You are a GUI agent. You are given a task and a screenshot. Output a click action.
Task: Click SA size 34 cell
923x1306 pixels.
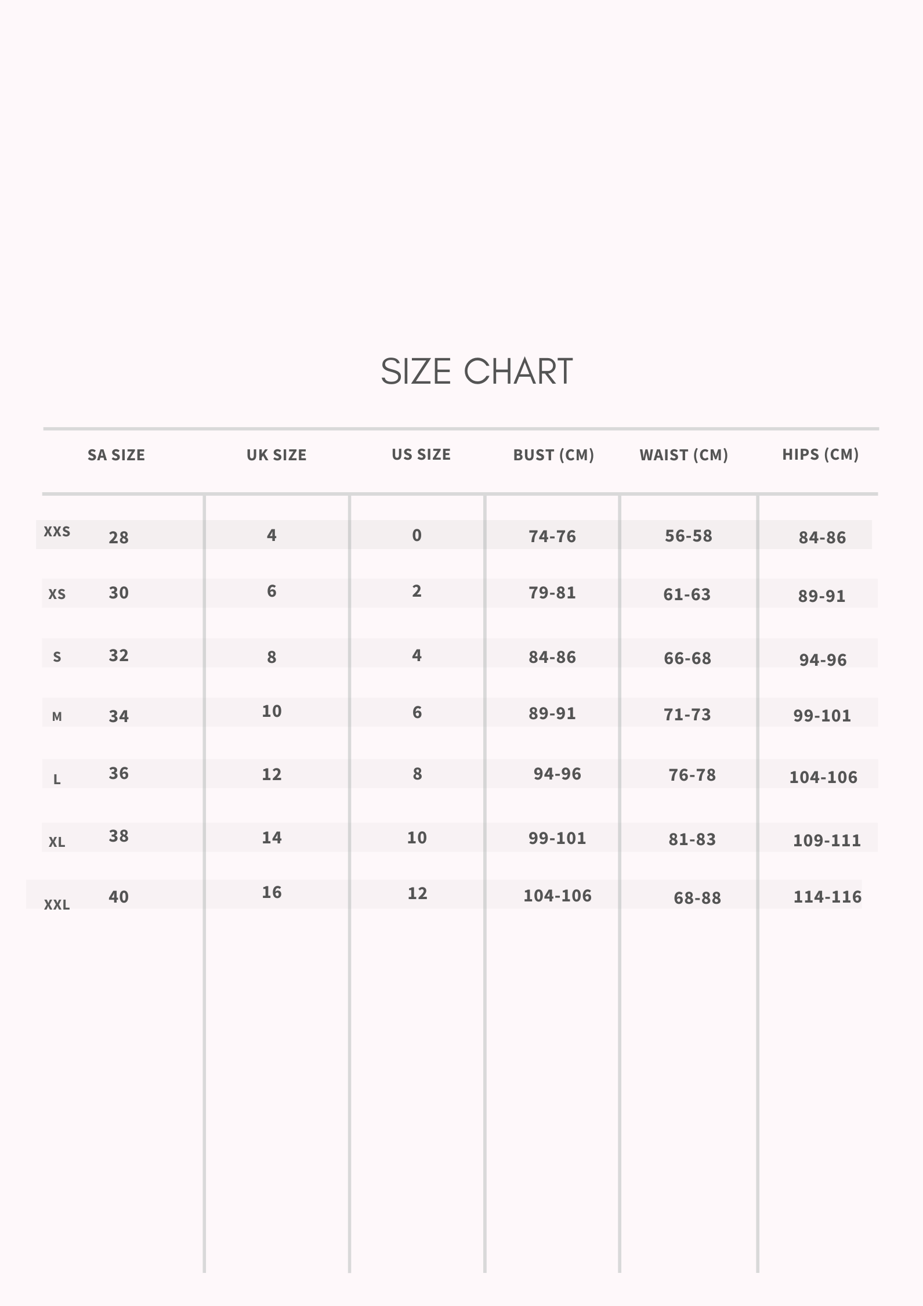coord(118,716)
